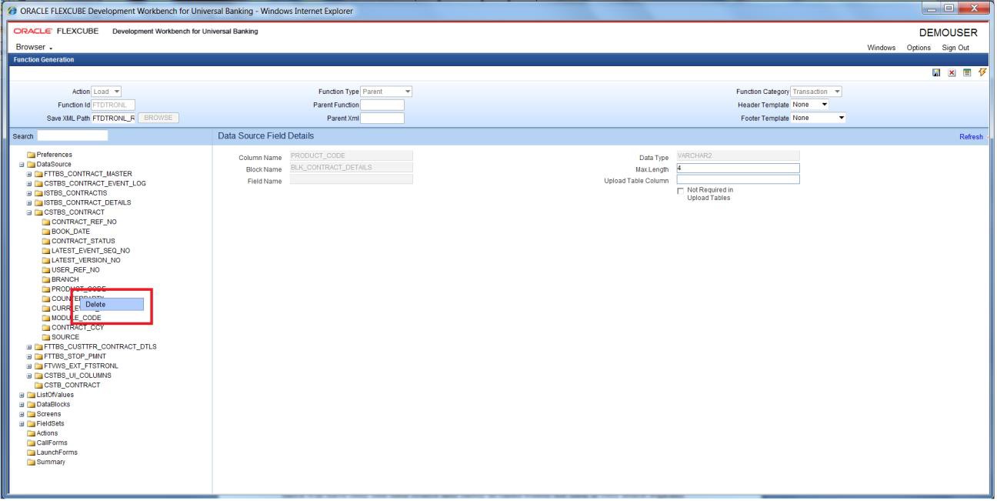
Task: Click the CSTB_CONTRACT folder icon
Action: pyautogui.click(x=37, y=385)
